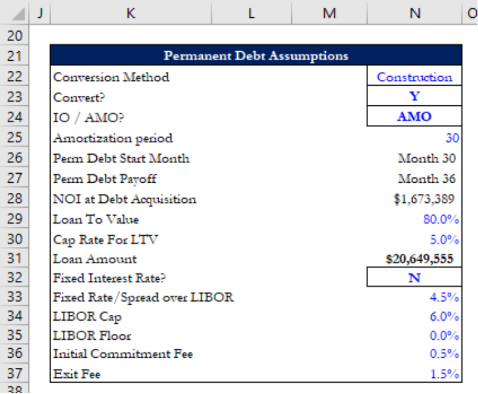478x394 pixels.
Task: Click the 'LIBOR Floor' label
Action: click(92, 336)
